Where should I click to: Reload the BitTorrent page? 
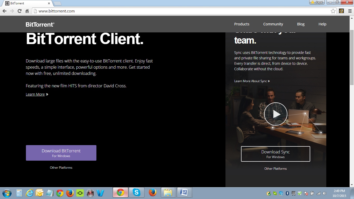point(19,11)
